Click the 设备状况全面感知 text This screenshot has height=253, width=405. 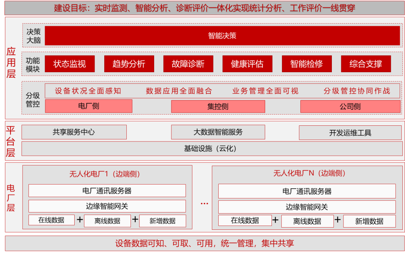tap(88, 91)
